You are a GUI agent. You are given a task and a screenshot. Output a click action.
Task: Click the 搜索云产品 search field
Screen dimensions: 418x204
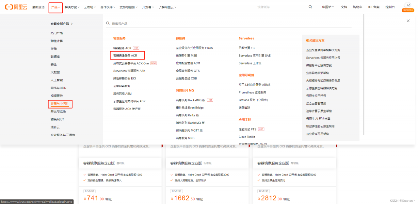tap(229, 24)
